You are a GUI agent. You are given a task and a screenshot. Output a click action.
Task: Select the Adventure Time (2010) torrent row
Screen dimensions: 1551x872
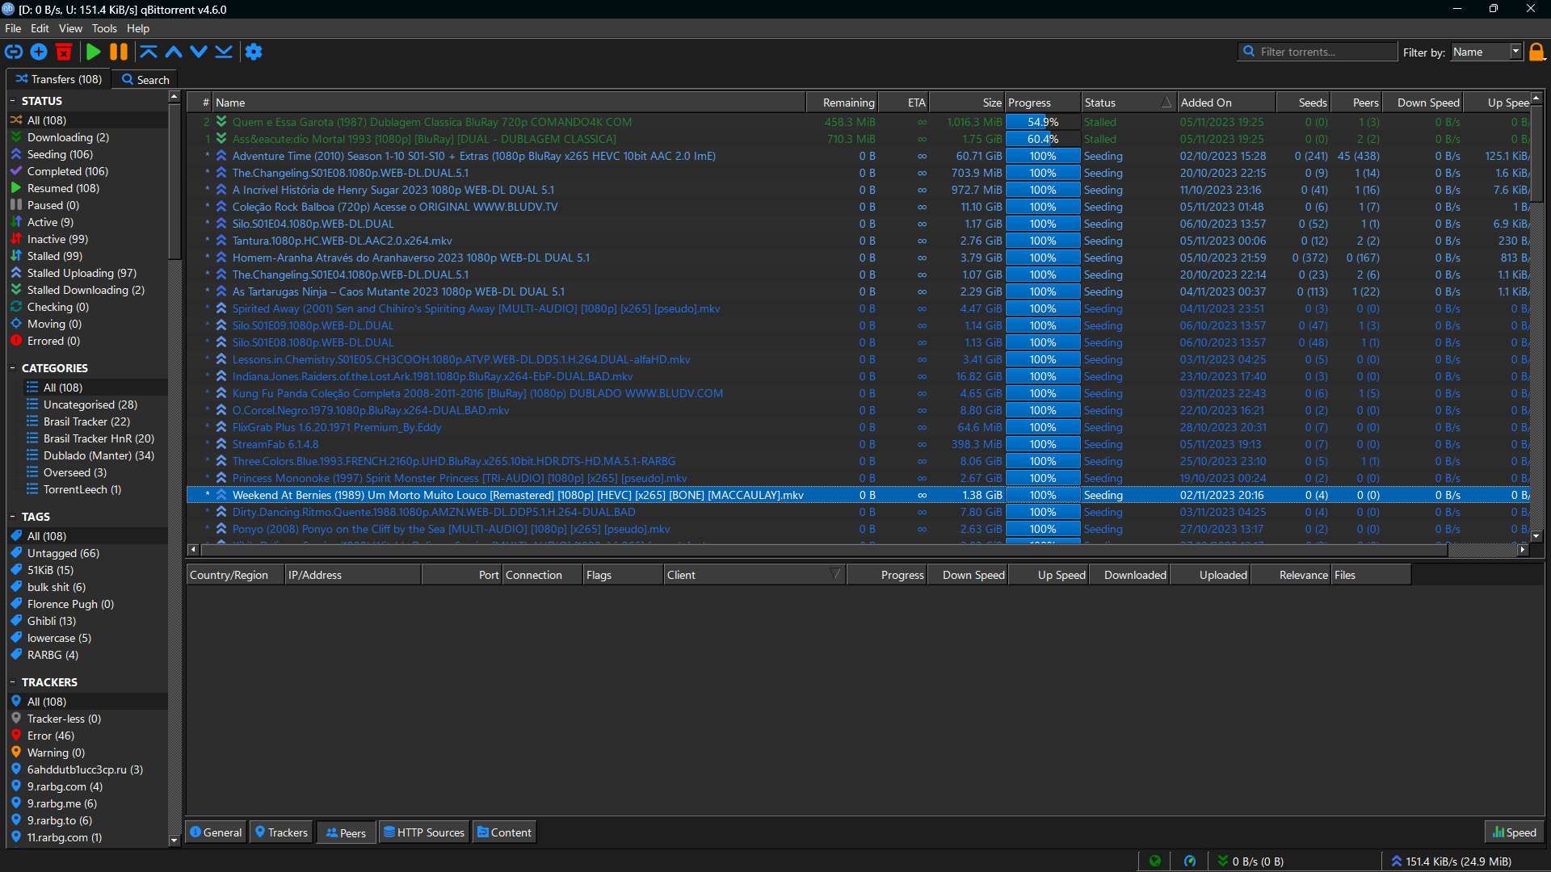pos(860,156)
